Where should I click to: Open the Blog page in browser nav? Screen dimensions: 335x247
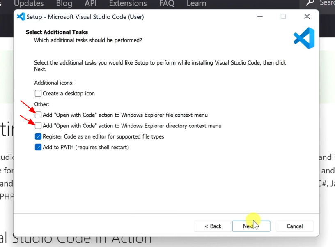click(64, 3)
